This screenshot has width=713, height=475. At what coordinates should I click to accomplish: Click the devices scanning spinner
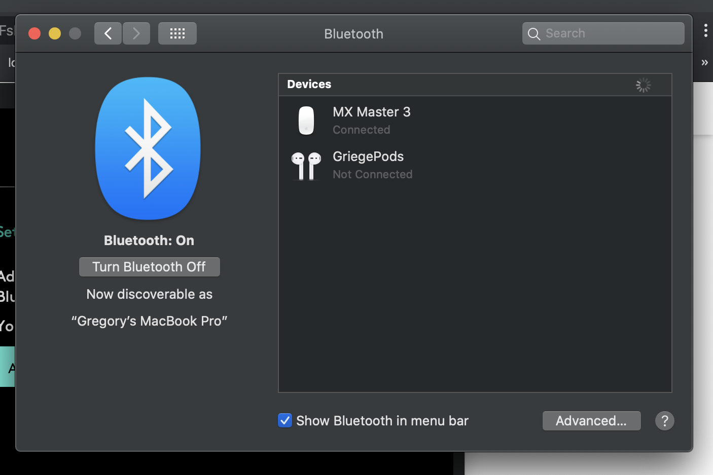643,85
